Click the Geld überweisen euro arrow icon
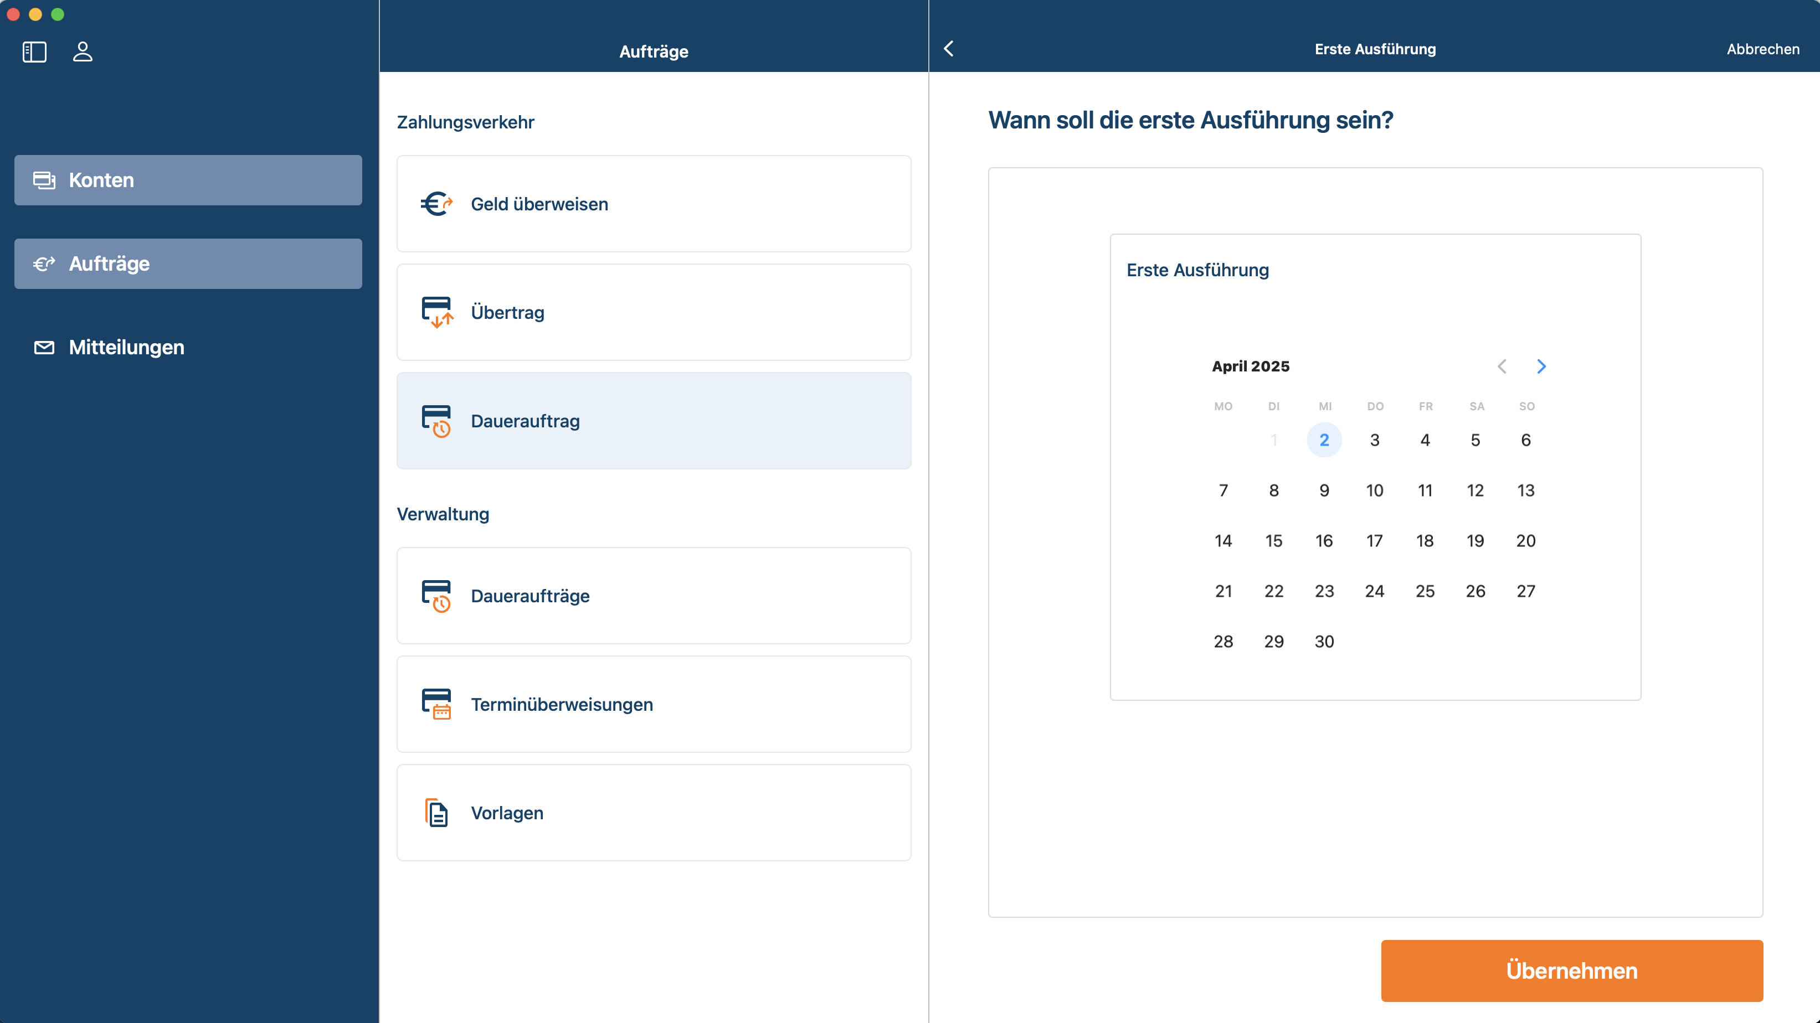 (436, 204)
